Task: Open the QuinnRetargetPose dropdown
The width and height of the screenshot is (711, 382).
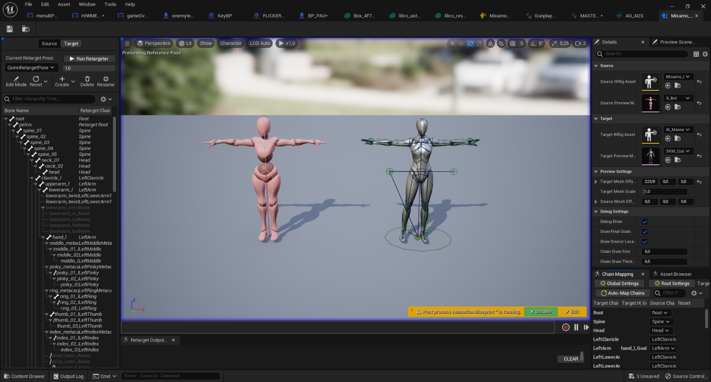Action: (31, 68)
